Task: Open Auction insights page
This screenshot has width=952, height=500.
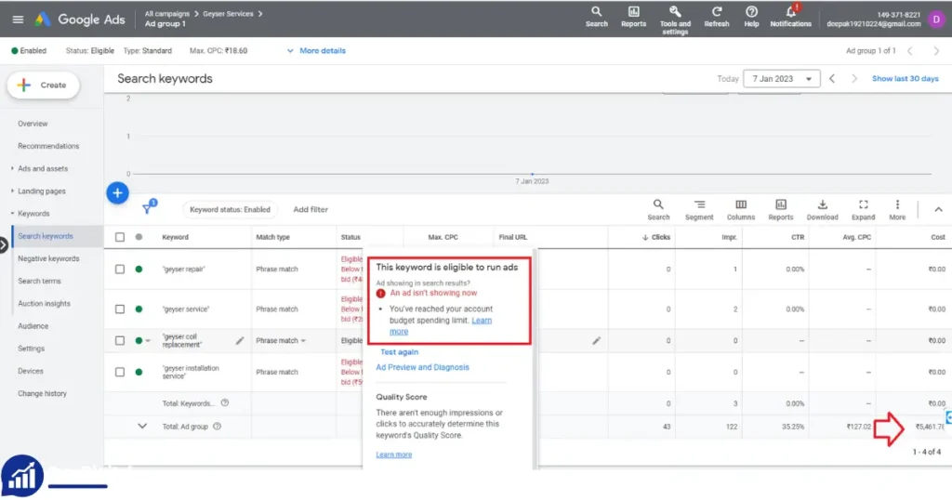Action: (44, 303)
